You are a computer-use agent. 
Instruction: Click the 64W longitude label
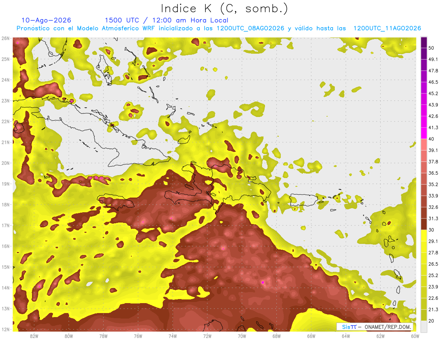346,336
